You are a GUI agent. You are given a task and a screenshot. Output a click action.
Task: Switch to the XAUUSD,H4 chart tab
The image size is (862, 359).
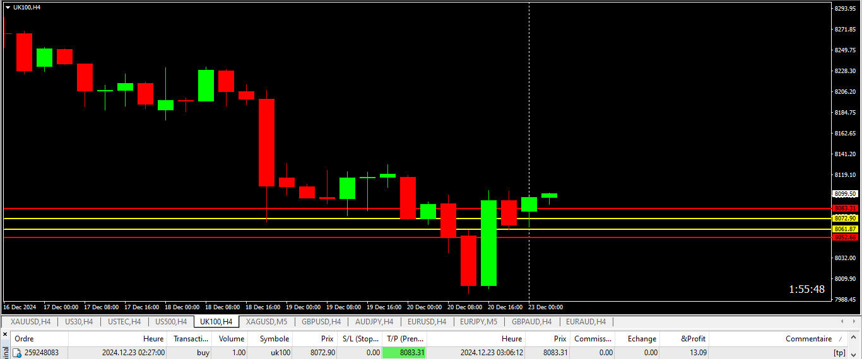pyautogui.click(x=30, y=322)
